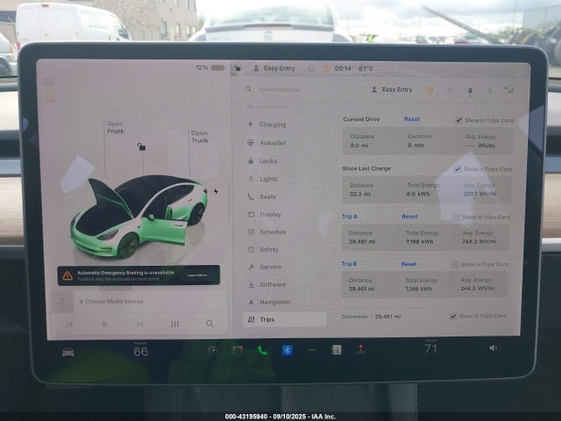Search media with the magnifier icon

[x=210, y=324]
